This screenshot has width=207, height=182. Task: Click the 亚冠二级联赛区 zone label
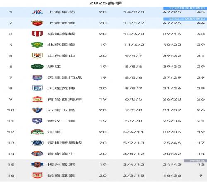(185, 19)
